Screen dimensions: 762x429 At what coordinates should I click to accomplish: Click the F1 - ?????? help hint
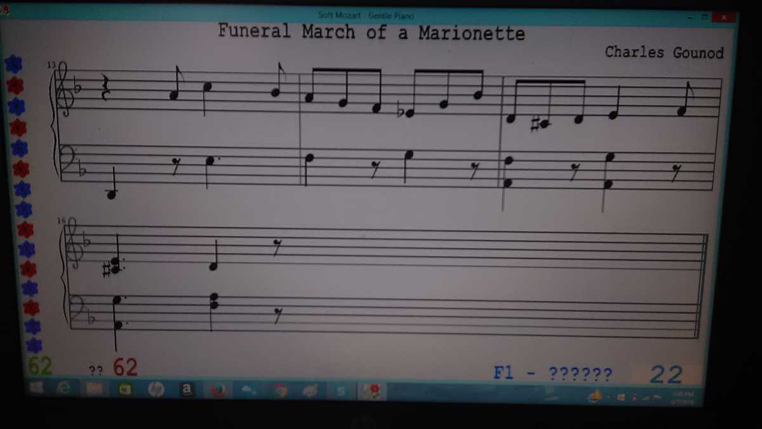(x=553, y=374)
